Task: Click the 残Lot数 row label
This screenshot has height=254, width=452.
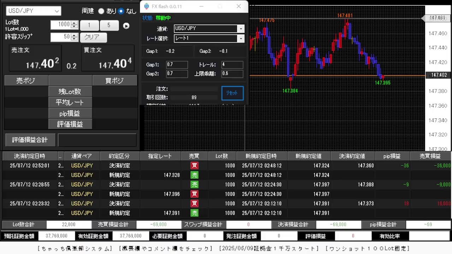Action: click(x=70, y=91)
